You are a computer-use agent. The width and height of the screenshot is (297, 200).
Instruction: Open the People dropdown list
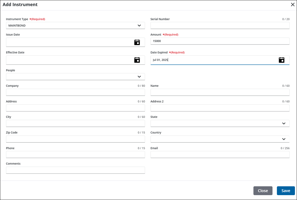click(139, 77)
